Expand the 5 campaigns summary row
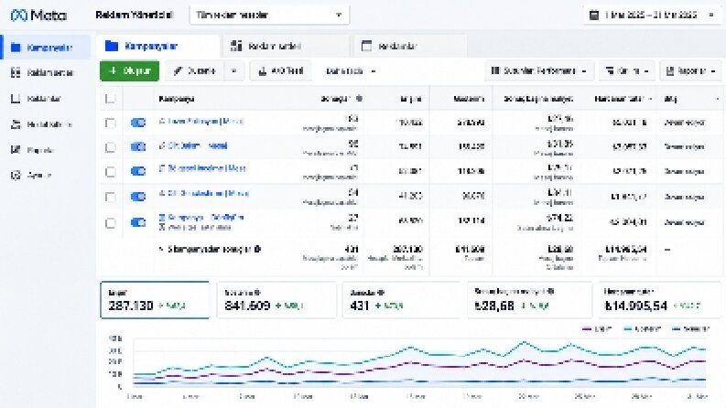726x408 pixels. (x=161, y=249)
